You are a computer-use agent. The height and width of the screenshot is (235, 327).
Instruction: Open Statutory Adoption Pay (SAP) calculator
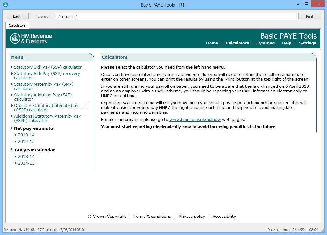[43, 97]
